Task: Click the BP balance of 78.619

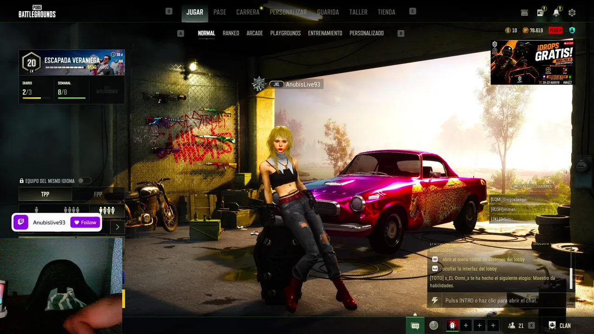Action: click(533, 30)
